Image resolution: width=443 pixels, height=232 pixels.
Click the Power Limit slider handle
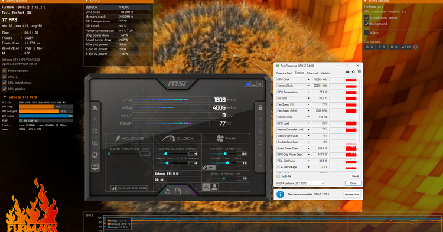[225, 154]
